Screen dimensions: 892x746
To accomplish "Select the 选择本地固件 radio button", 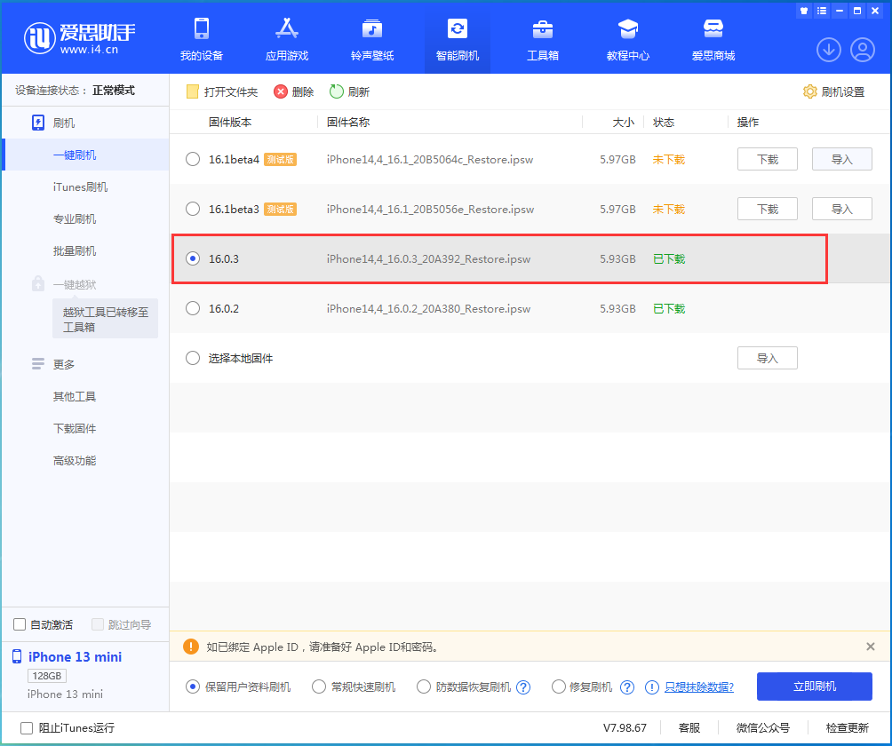I will pos(193,358).
